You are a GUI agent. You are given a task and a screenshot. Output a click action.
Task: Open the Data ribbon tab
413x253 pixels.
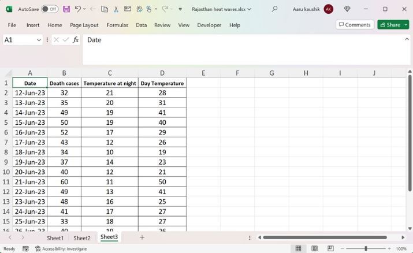point(142,25)
